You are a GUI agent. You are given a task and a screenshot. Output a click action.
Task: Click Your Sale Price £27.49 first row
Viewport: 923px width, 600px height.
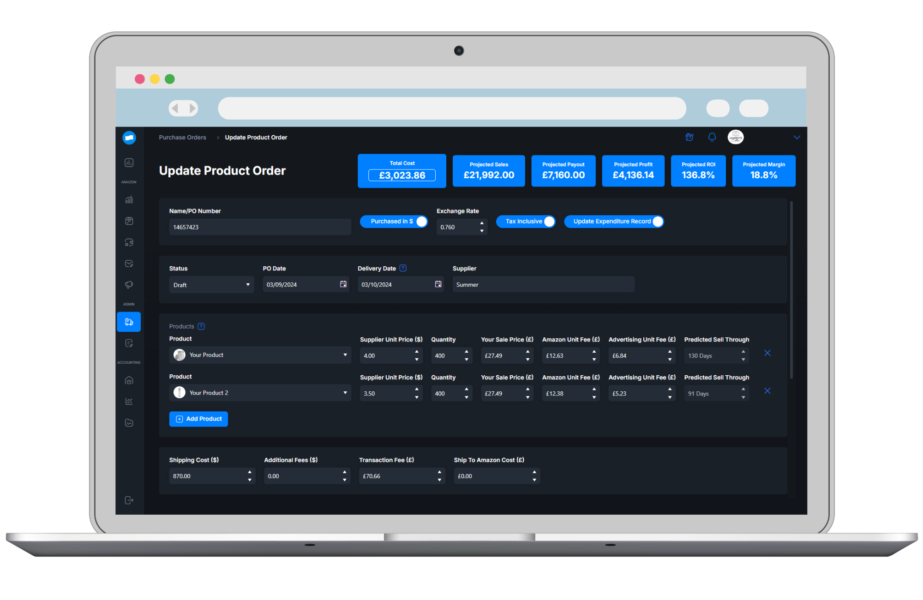coord(507,355)
